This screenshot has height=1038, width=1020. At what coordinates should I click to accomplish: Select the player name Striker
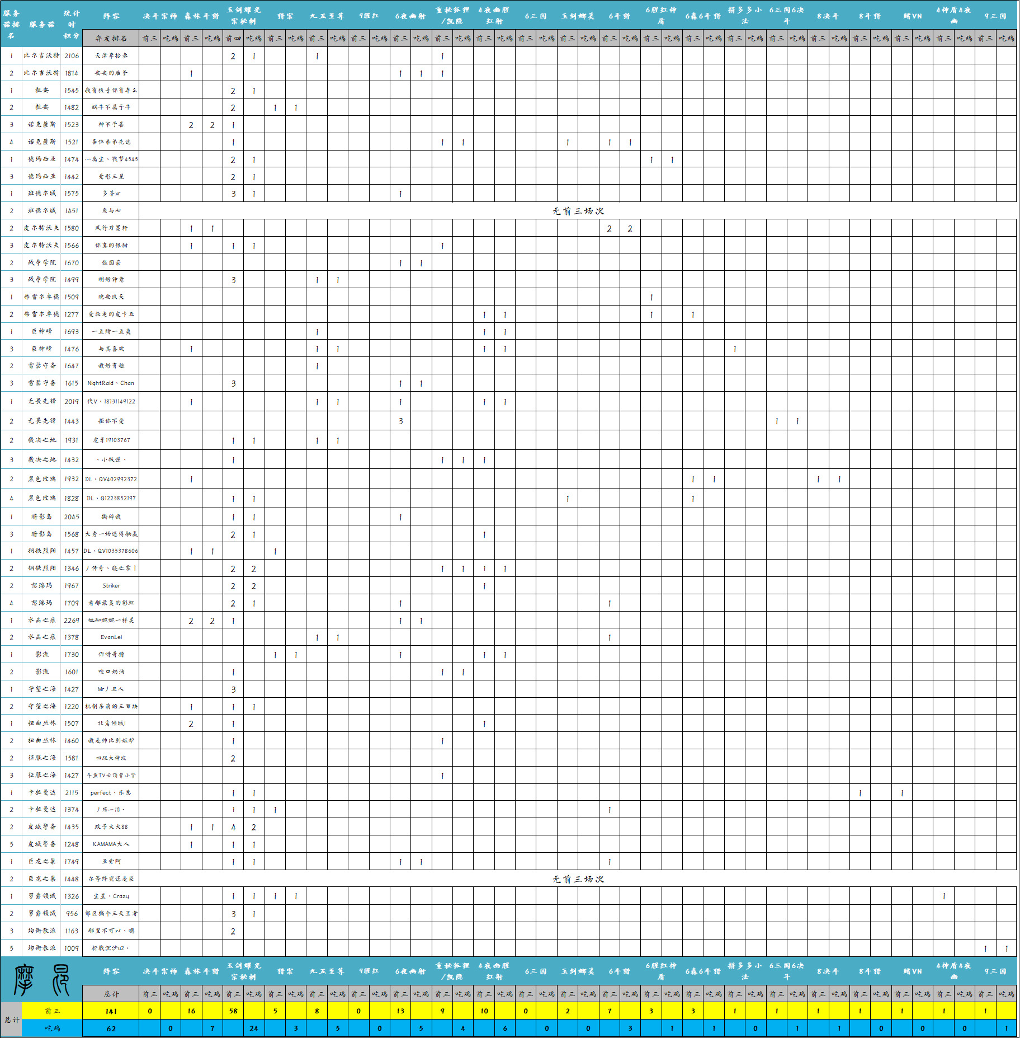point(111,586)
